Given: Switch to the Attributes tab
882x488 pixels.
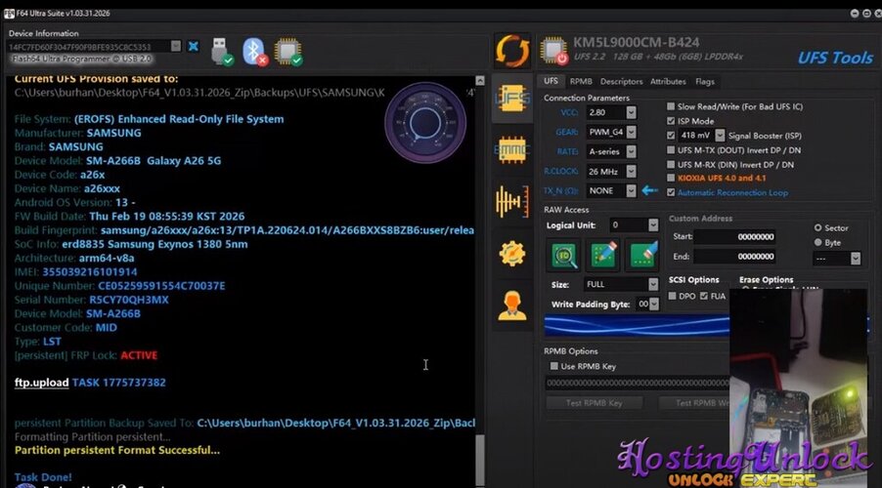Looking at the screenshot, I should 668,81.
